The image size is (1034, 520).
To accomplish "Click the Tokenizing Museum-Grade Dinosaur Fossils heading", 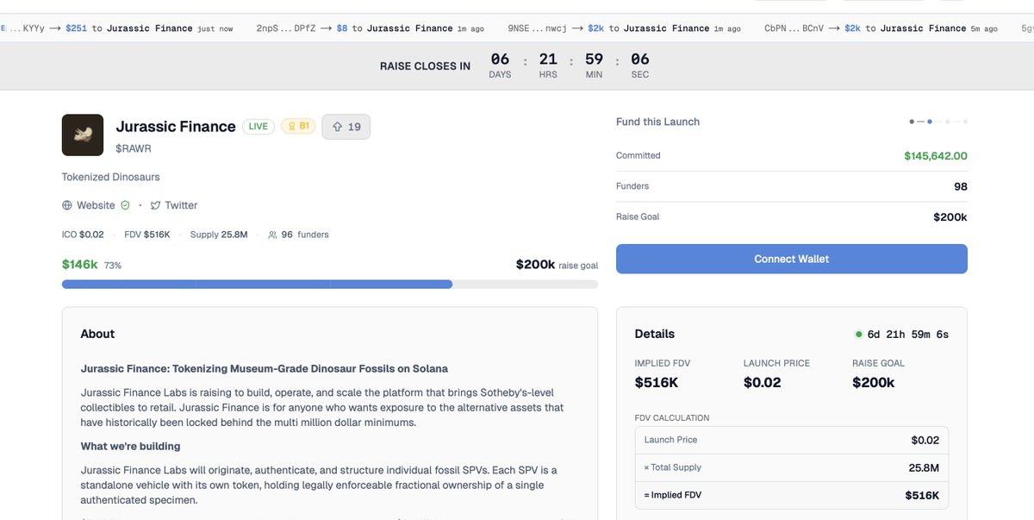I will pos(265,368).
